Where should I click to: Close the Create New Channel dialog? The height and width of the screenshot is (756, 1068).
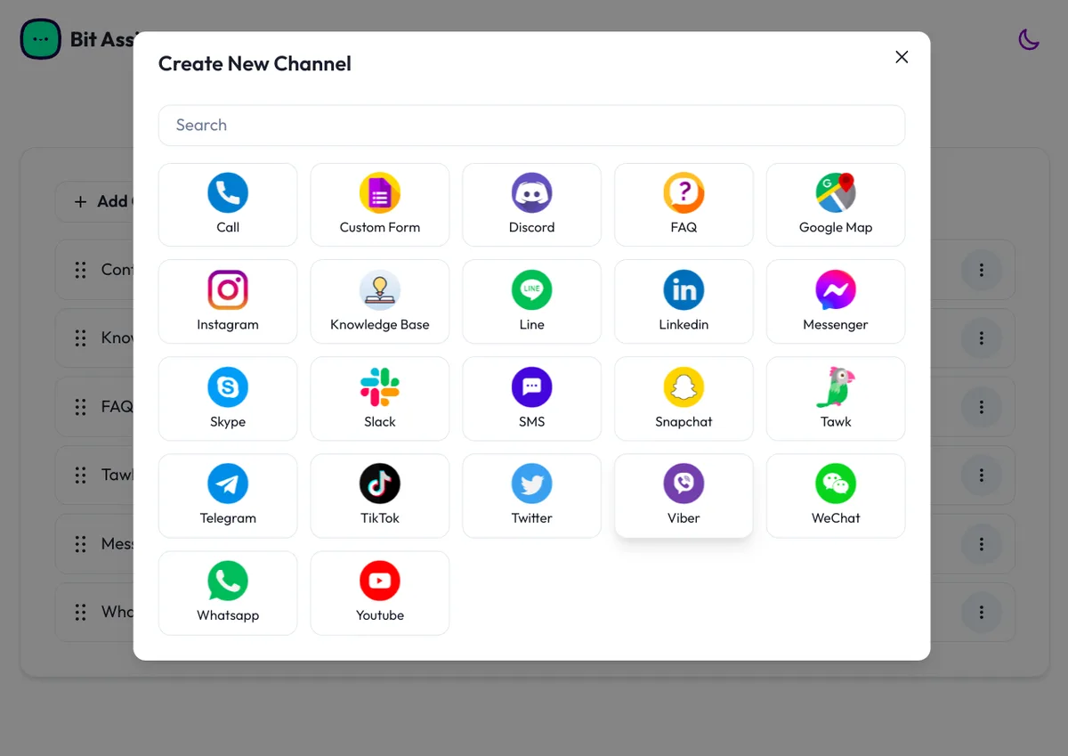[x=902, y=57]
